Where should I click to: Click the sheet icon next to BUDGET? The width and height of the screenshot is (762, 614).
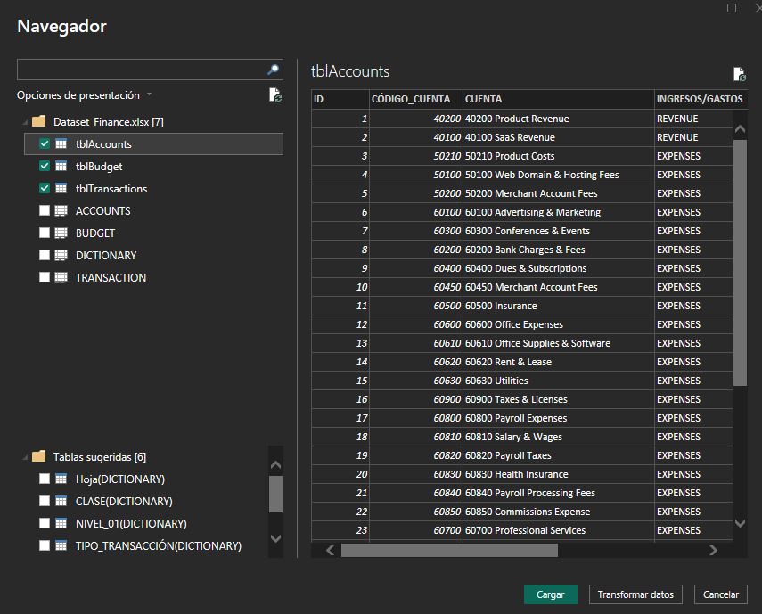61,233
